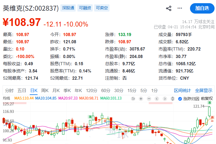Select the 季K chart tab
216x144 pixels.
pyautogui.click(x=67, y=91)
